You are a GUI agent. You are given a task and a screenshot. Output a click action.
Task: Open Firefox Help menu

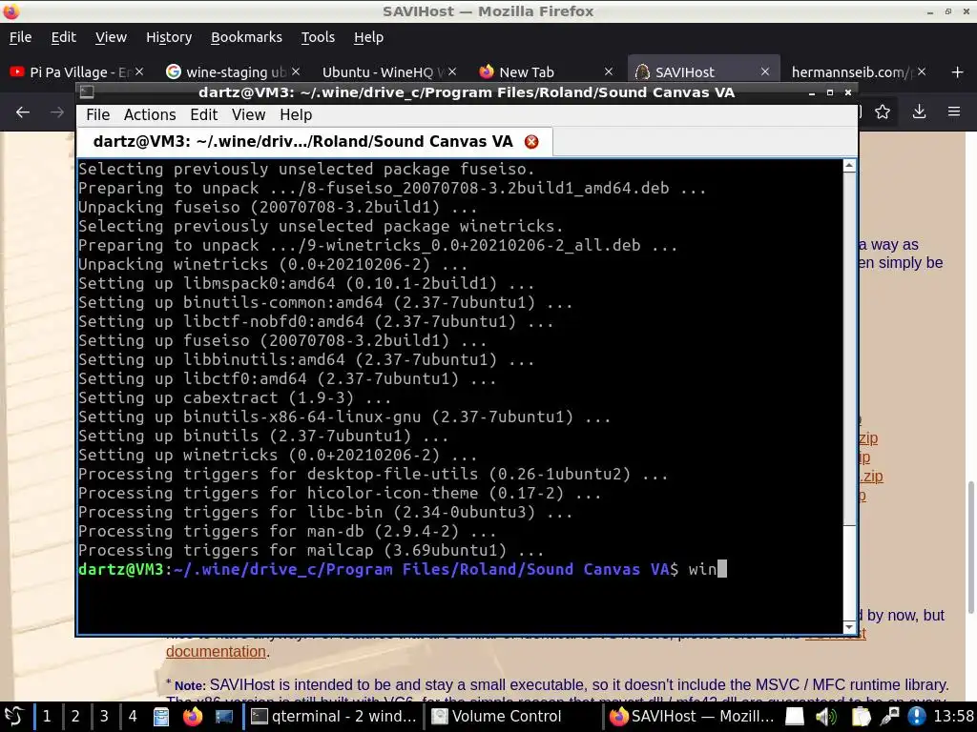(369, 37)
